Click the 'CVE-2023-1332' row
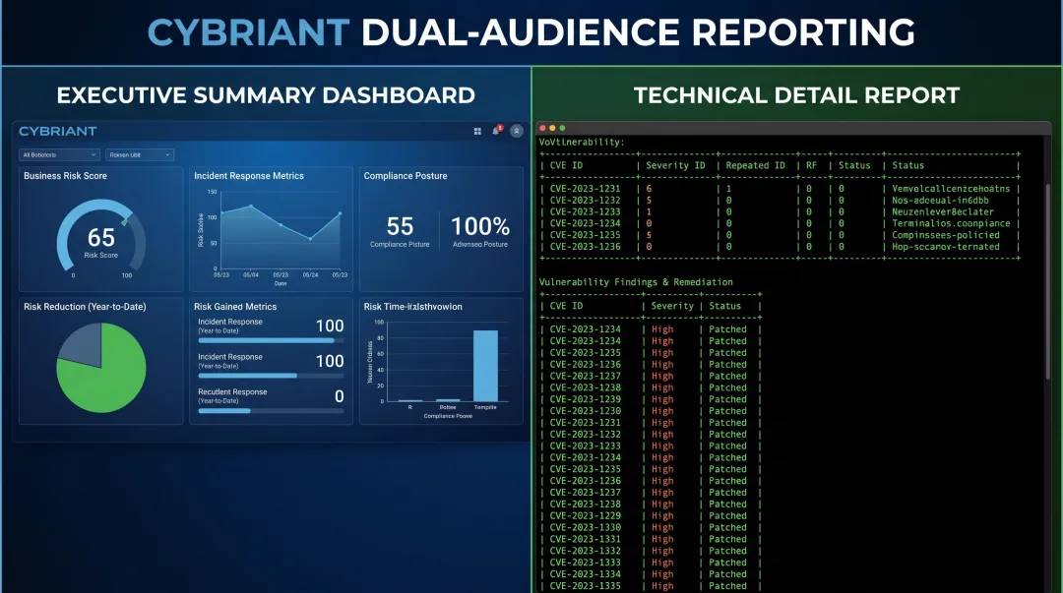This screenshot has height=593, width=1063. [x=651, y=551]
